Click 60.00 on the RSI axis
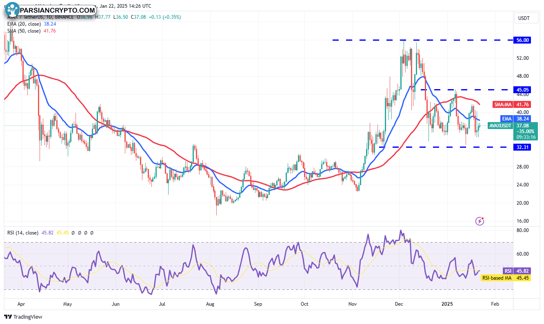544x324 pixels. 523,254
